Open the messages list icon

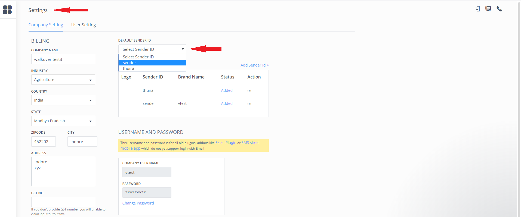point(488,9)
